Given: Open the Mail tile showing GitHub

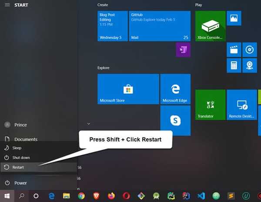Looking at the screenshot, I should pyautogui.click(x=160, y=26).
